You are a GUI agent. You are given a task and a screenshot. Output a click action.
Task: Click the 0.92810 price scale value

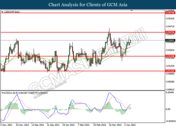pos(170,50)
